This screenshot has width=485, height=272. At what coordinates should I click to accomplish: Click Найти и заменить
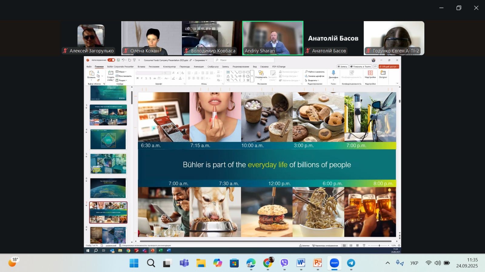(x=315, y=72)
